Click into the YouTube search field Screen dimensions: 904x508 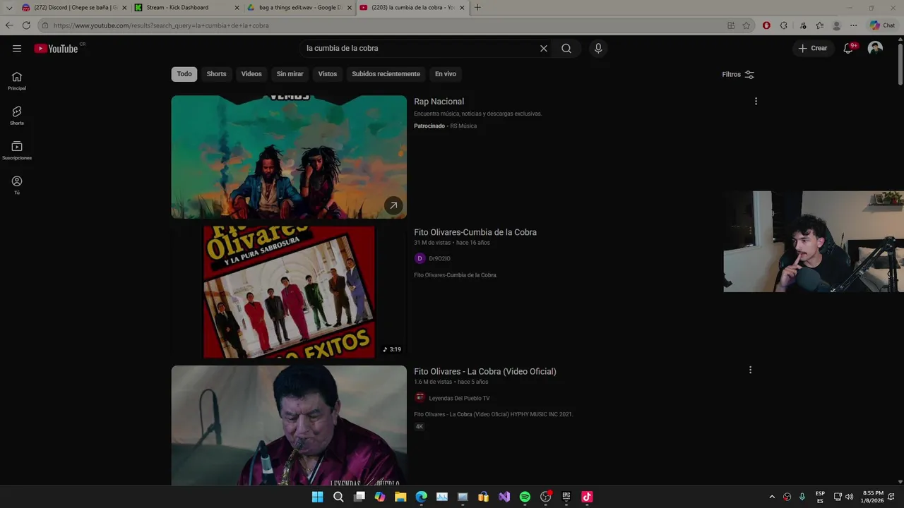(x=420, y=48)
